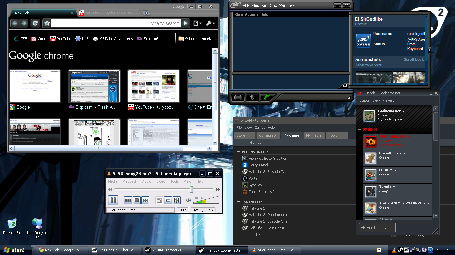This screenshot has height=255, width=455.
Task: Reload the page in Chrome
Action: [x=35, y=23]
